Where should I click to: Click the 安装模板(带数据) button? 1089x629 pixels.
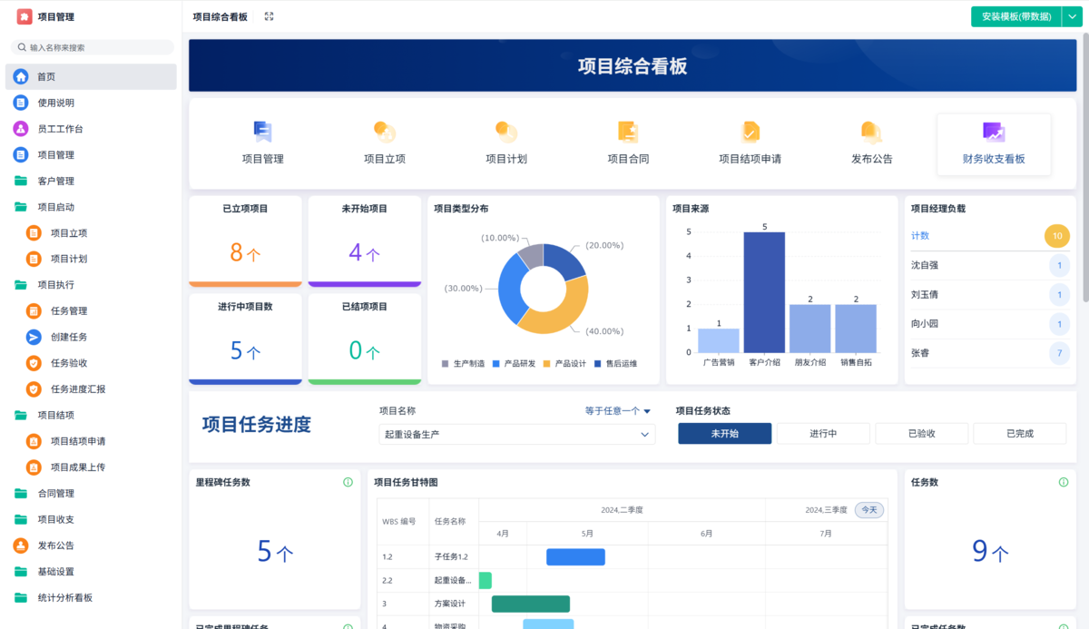[1015, 16]
